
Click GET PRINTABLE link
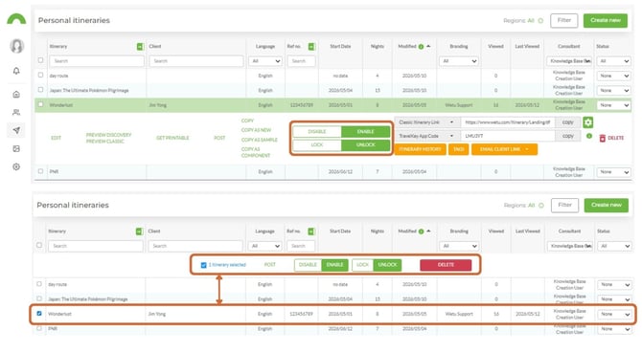tap(172, 138)
